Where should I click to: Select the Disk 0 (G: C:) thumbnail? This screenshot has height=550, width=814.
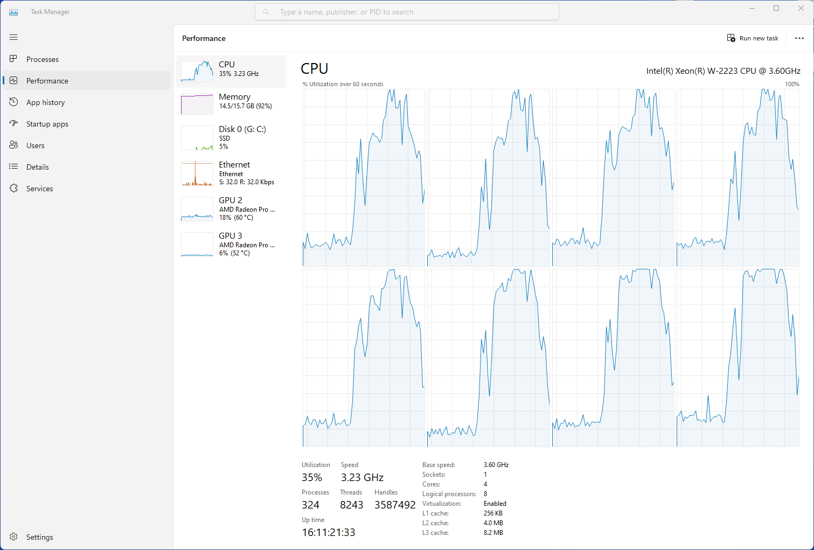[197, 138]
